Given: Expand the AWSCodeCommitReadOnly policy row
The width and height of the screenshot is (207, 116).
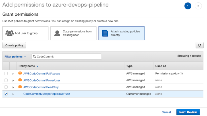Looking at the screenshot, I should [x=13, y=87].
